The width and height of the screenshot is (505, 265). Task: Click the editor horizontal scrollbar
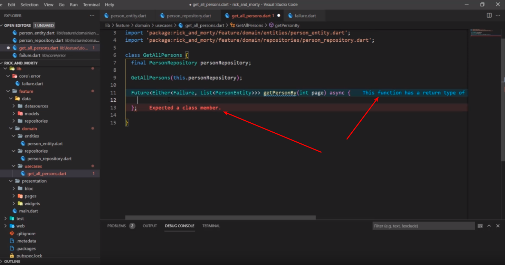(x=220, y=217)
